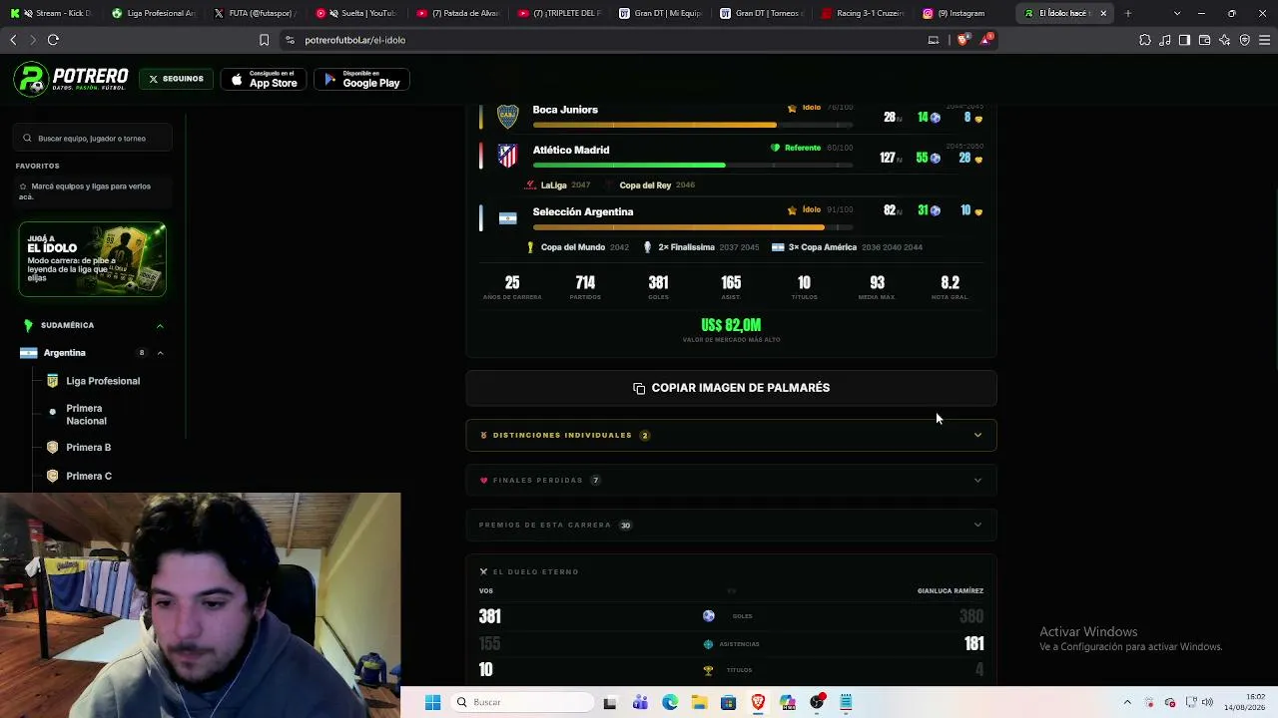Reload the current page
The width and height of the screenshot is (1278, 718).
tap(53, 40)
